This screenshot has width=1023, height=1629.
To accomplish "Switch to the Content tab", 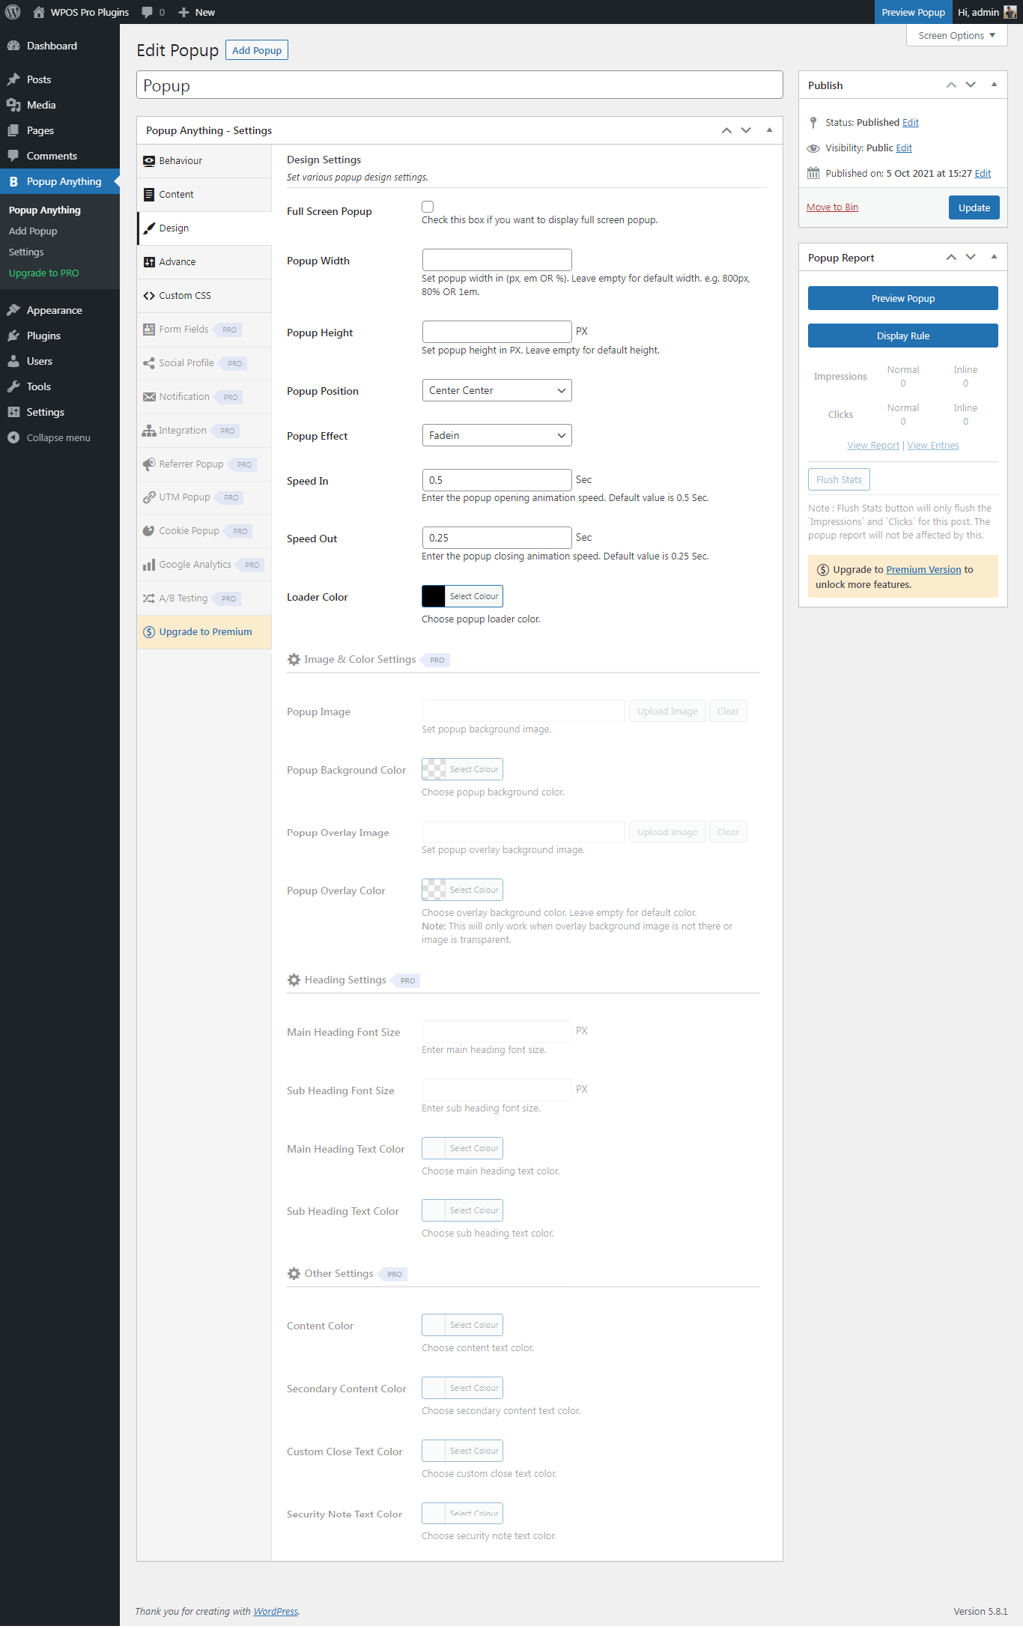I will pyautogui.click(x=204, y=195).
